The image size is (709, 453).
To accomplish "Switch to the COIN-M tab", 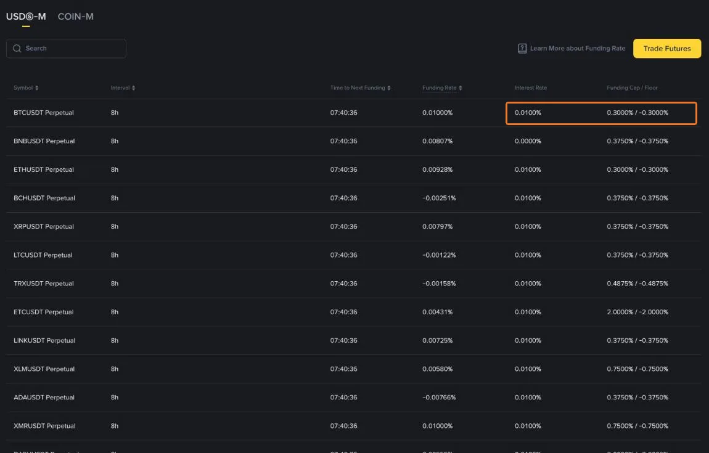I will tap(75, 17).
